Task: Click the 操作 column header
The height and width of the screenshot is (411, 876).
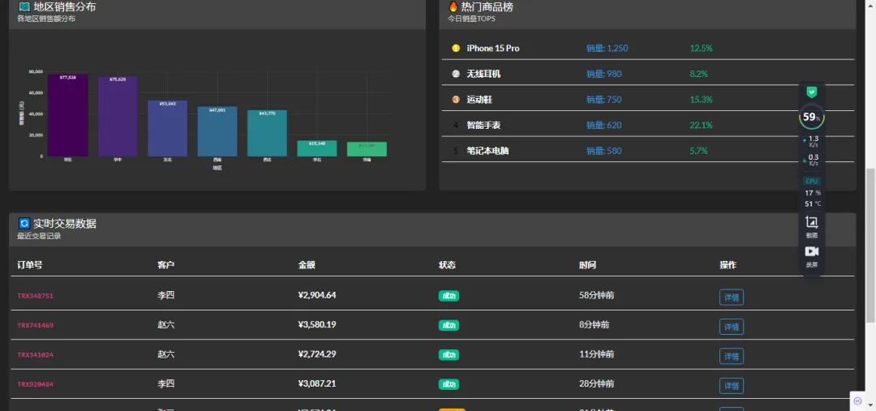Action: pyautogui.click(x=728, y=265)
